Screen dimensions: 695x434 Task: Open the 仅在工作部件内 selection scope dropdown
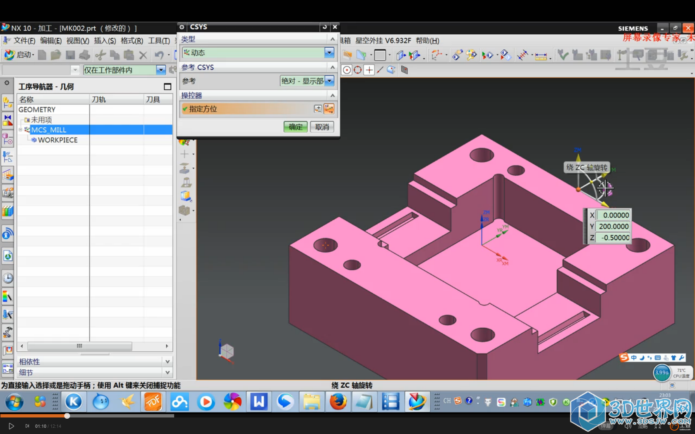click(x=161, y=70)
